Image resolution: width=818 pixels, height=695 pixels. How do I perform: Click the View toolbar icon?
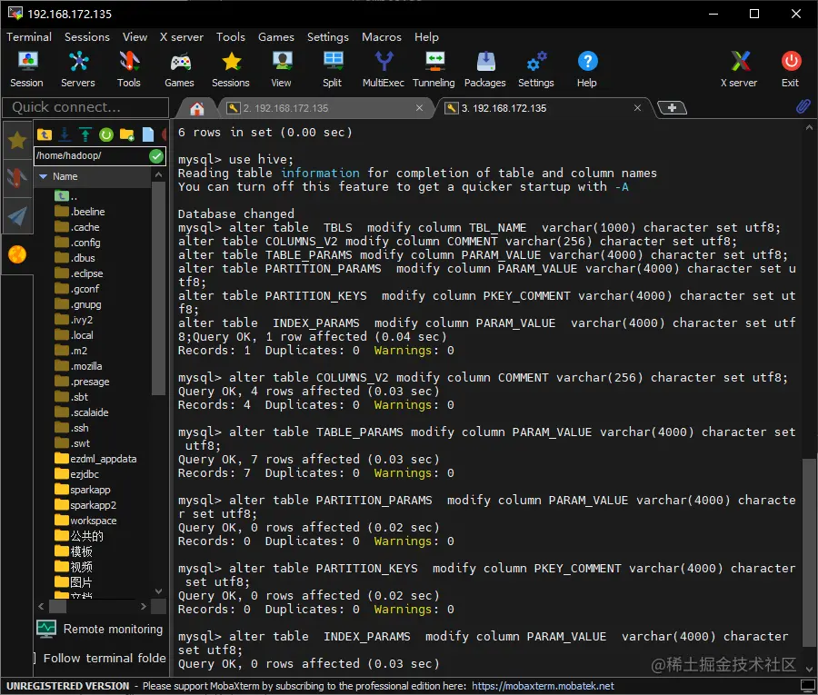click(281, 69)
